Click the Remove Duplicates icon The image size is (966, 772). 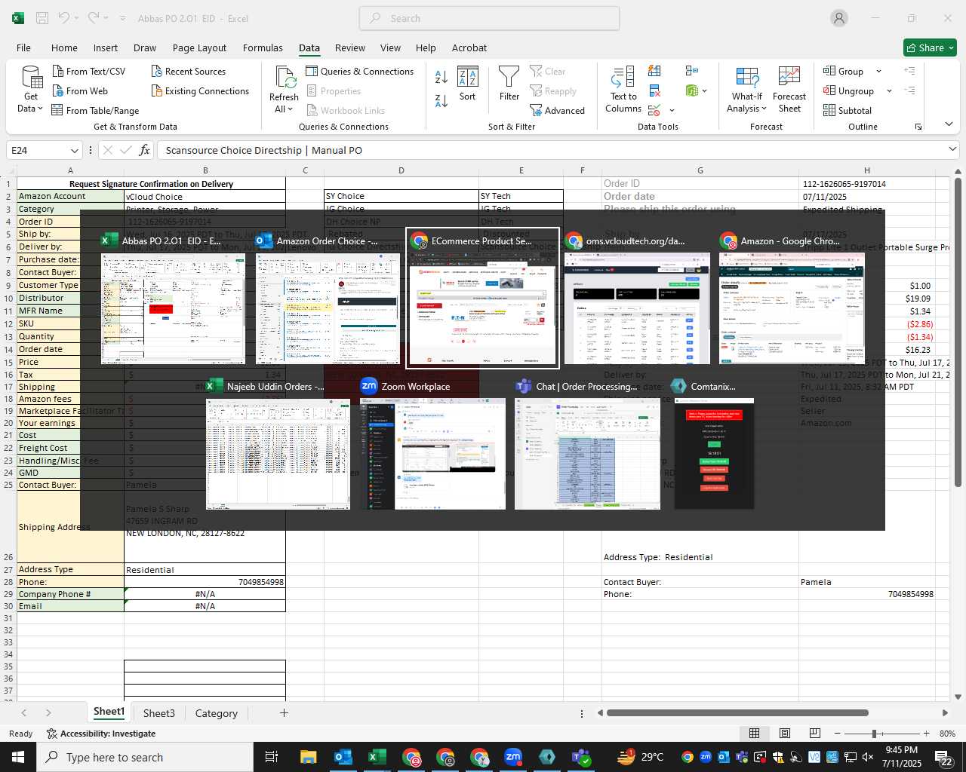click(x=654, y=90)
